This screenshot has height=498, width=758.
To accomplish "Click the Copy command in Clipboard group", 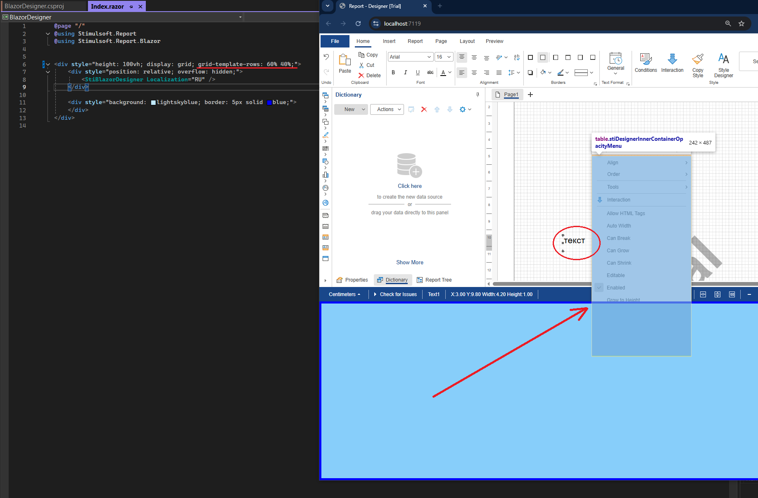I will (x=368, y=55).
